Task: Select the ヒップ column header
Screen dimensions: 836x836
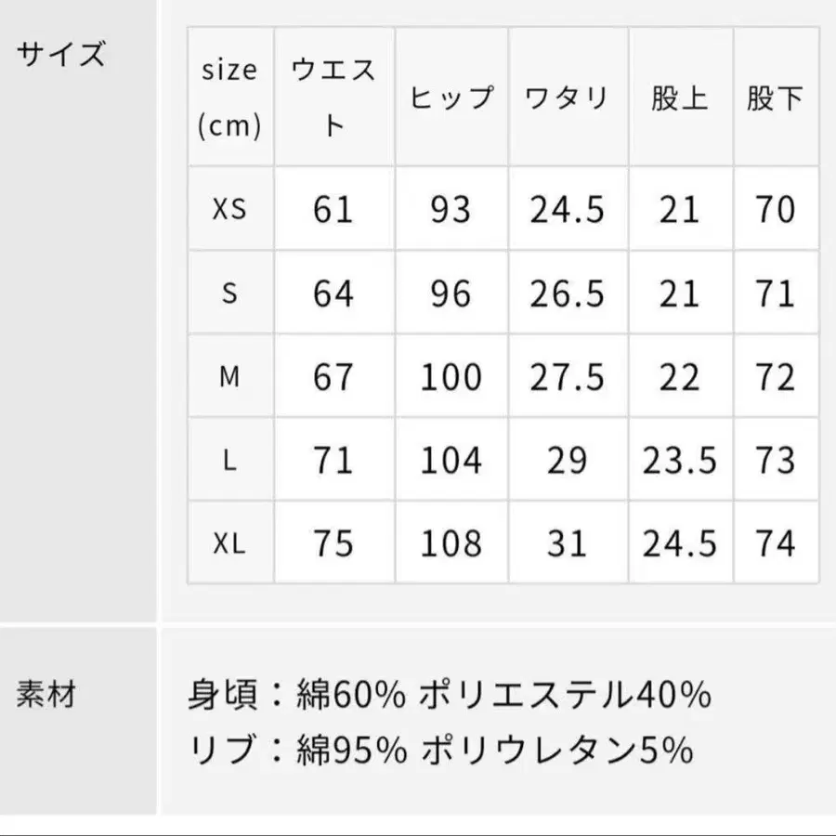Action: [451, 97]
